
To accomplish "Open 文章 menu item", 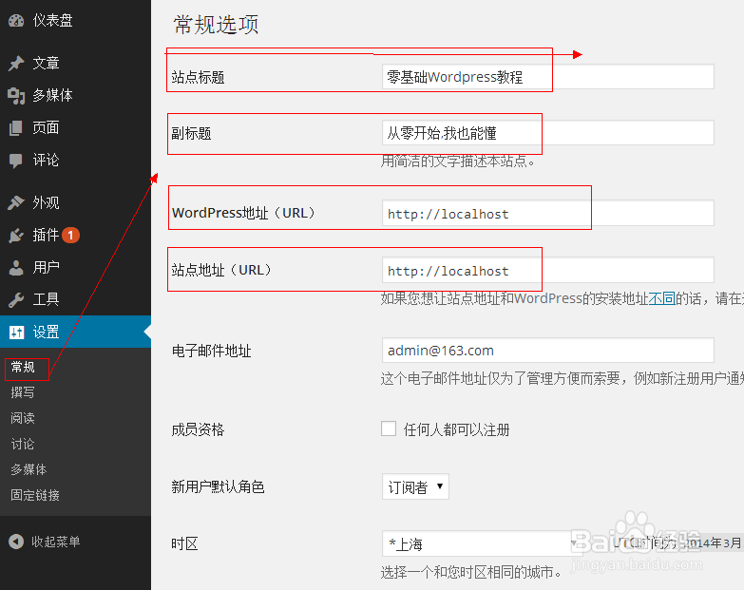I will (x=46, y=63).
